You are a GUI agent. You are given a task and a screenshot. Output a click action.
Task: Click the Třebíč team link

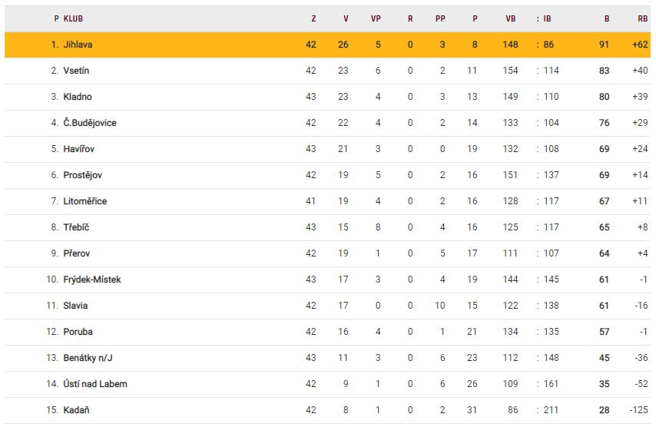click(77, 227)
